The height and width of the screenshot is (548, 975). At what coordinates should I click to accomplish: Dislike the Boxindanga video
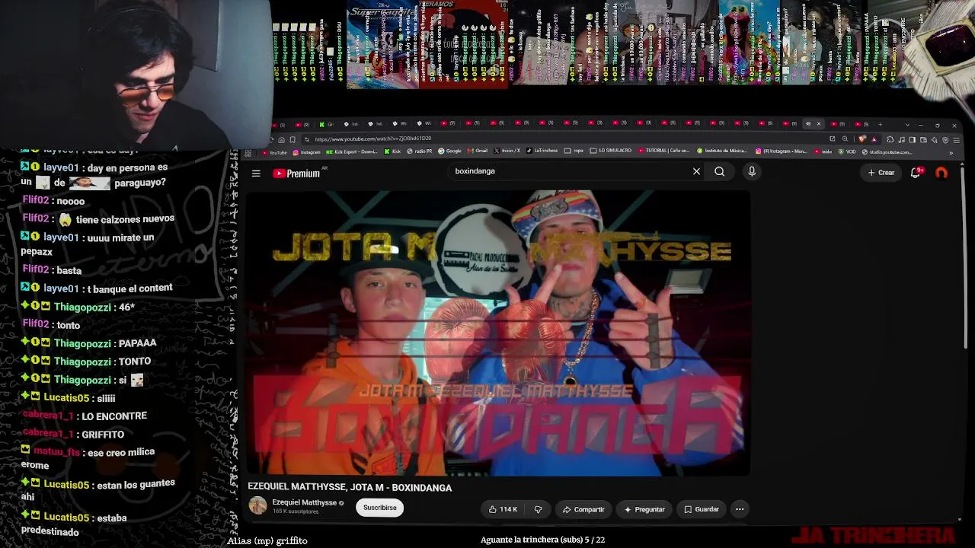pyautogui.click(x=538, y=509)
